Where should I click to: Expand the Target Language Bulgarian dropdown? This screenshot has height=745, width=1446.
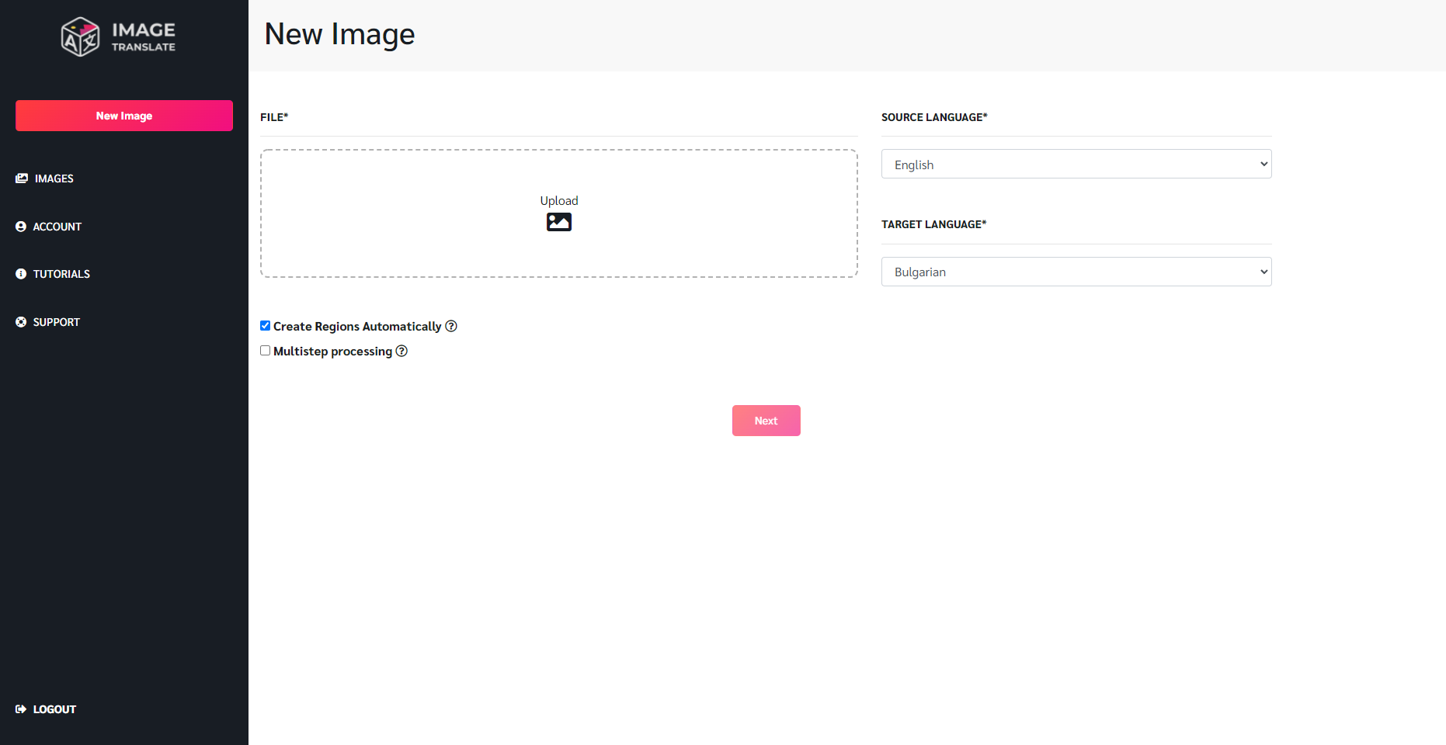click(x=1076, y=272)
